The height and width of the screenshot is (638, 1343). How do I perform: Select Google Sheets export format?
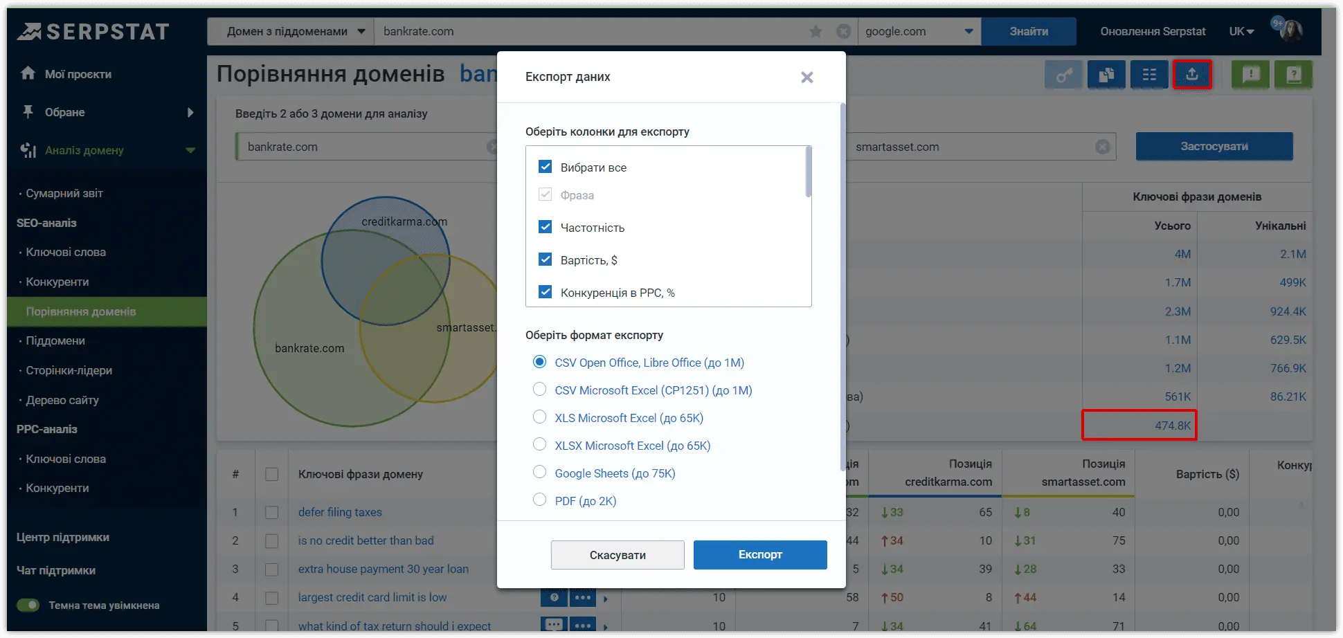[540, 473]
